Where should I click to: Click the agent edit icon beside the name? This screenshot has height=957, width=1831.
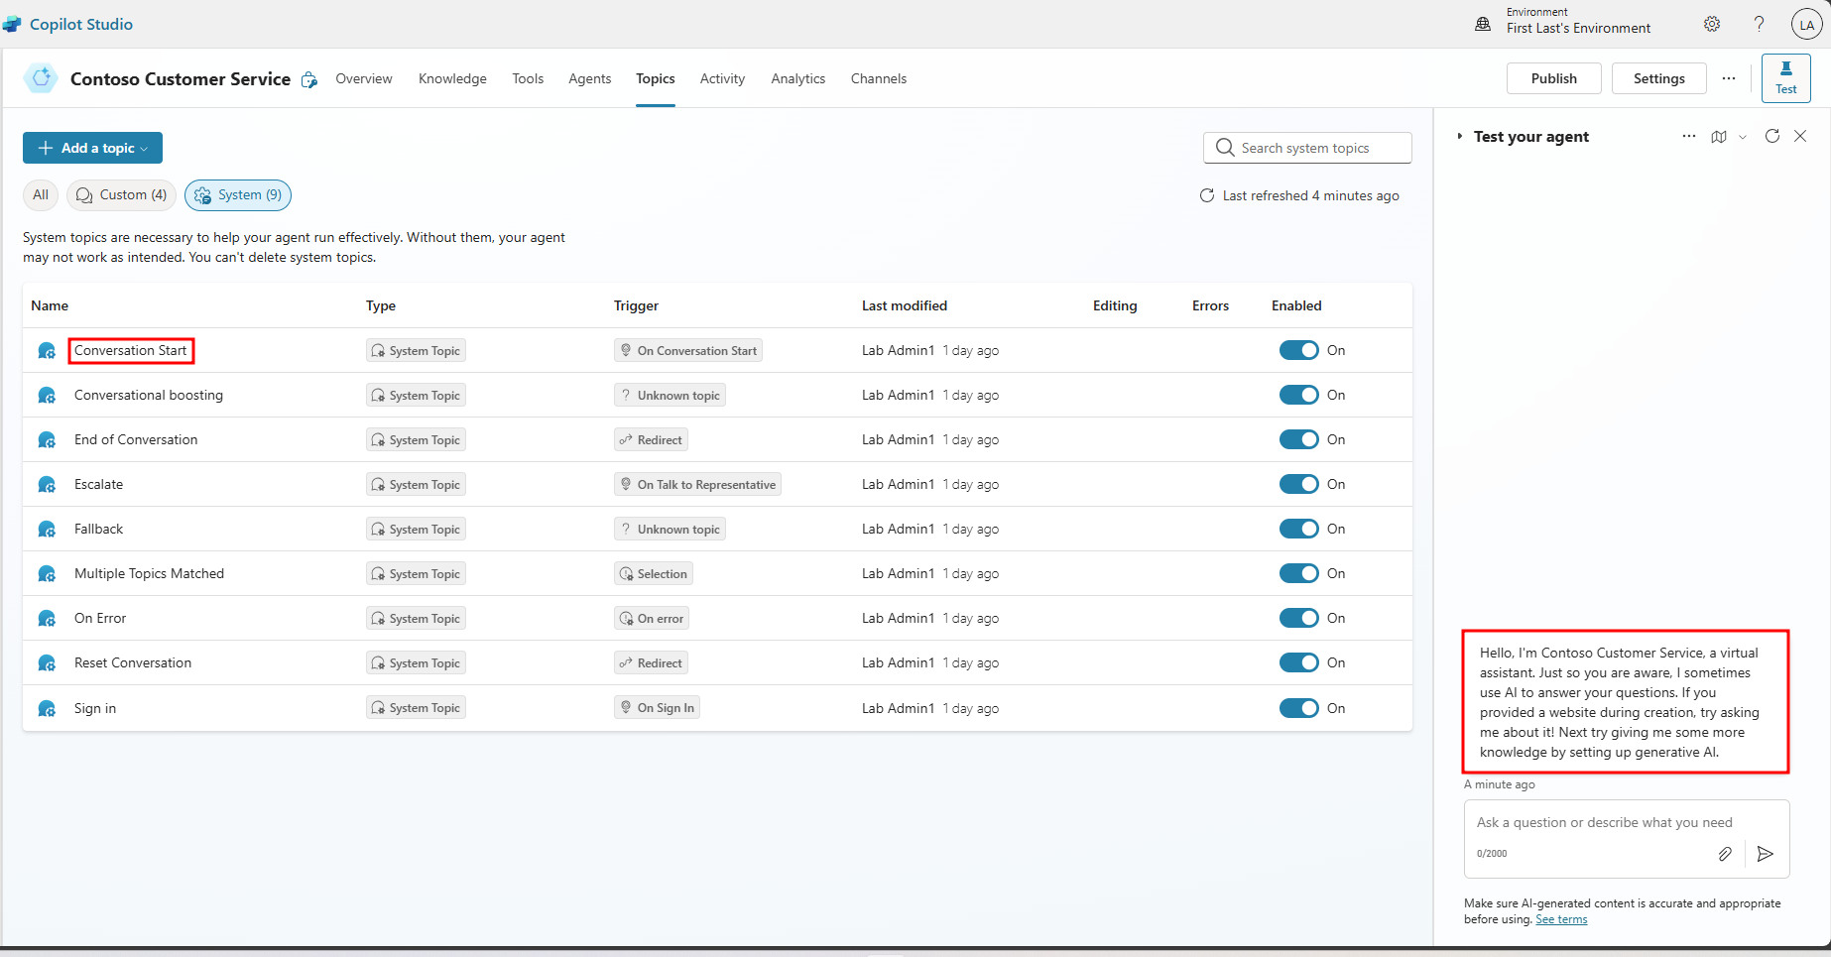point(309,79)
